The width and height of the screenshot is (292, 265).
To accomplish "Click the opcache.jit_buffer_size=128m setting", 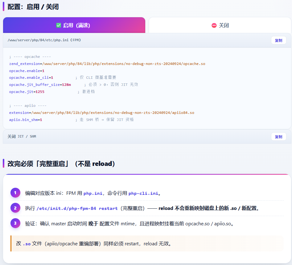I will tap(40, 85).
